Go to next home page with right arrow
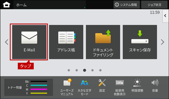169x99 pixels. tap(162, 42)
